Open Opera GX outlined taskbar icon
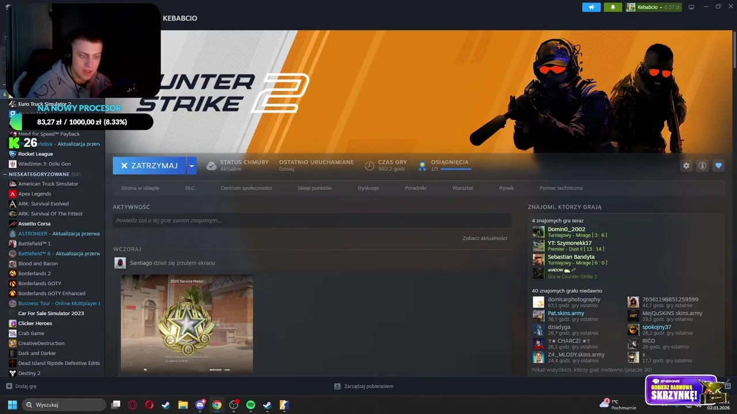The width and height of the screenshot is (737, 414). 132,405
